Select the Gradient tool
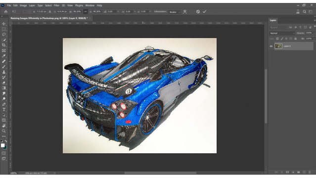 tap(4, 88)
